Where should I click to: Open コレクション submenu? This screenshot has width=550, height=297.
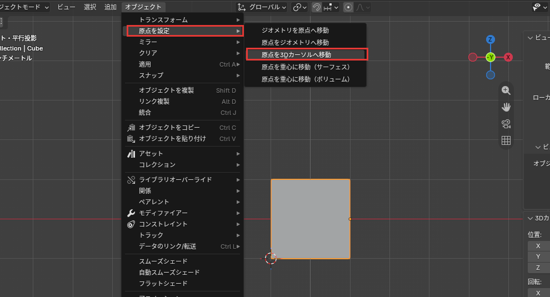(x=183, y=165)
